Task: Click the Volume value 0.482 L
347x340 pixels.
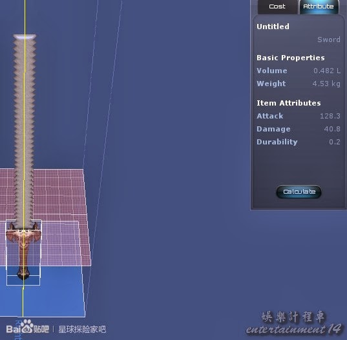Action: tap(327, 71)
